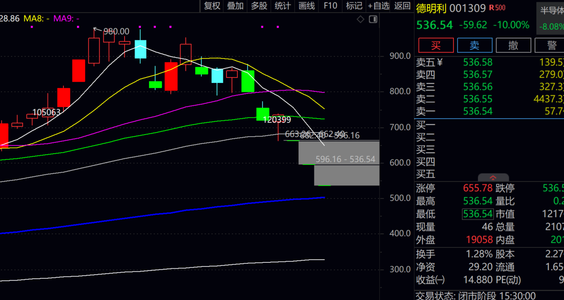The height and width of the screenshot is (300, 564).
Task: Add stock with +自选 button
Action: tap(379, 6)
